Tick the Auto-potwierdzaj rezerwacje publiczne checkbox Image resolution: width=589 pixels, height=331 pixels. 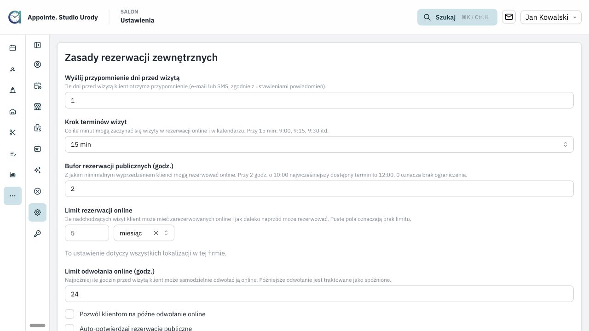[69, 328]
